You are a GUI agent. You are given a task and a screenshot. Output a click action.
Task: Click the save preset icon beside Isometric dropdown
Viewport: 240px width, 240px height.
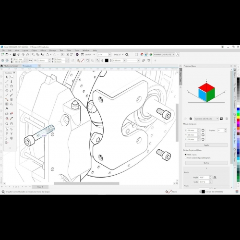coord(221,119)
